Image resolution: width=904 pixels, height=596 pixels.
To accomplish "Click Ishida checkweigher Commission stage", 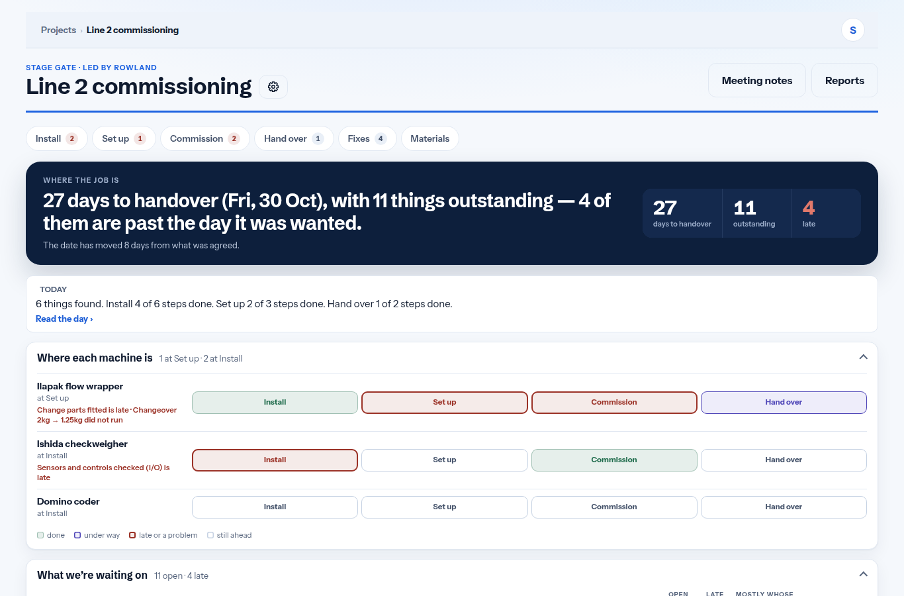I will tap(614, 460).
